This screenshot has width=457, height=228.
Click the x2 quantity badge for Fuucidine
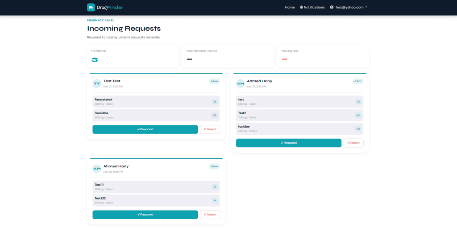(215, 115)
